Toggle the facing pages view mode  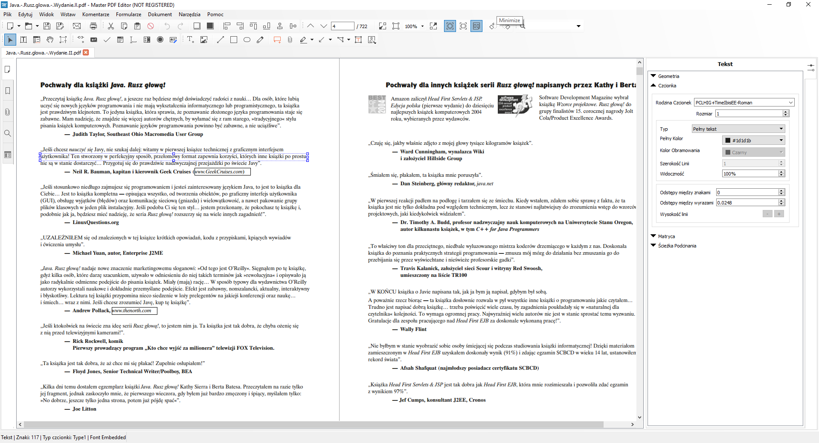(x=476, y=26)
